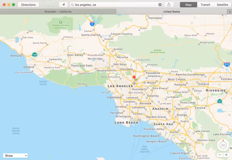The image size is (232, 160).
Task: Click the Laguna Niguel label
Action: click(x=180, y=153)
